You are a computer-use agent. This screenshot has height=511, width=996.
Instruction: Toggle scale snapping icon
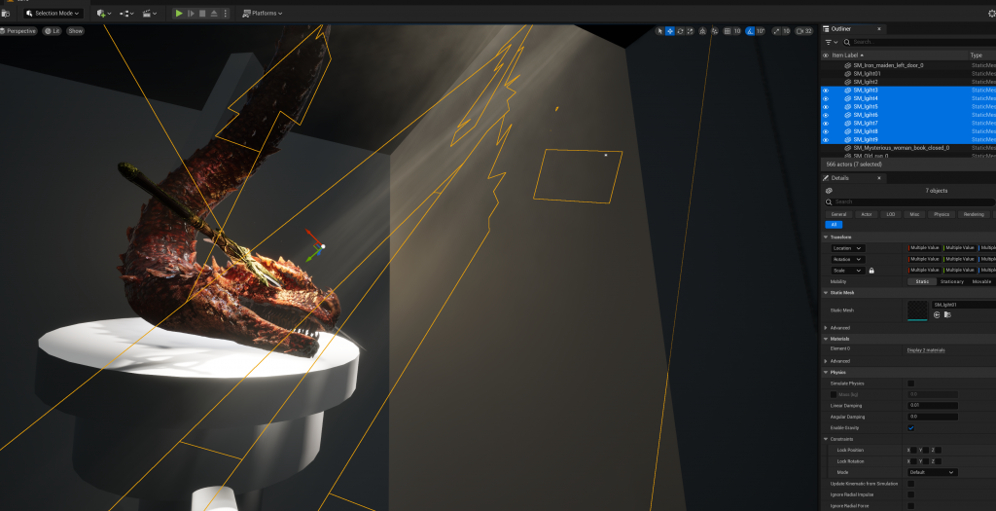pyautogui.click(x=776, y=31)
